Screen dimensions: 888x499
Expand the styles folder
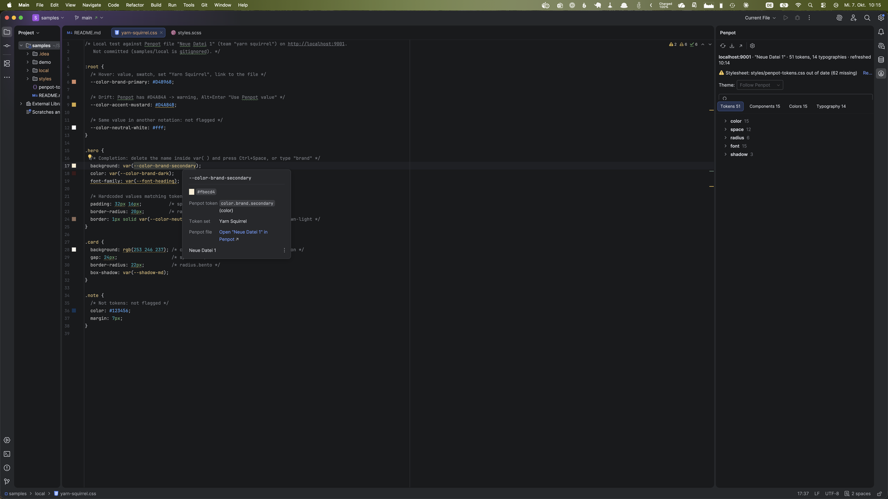click(x=28, y=79)
